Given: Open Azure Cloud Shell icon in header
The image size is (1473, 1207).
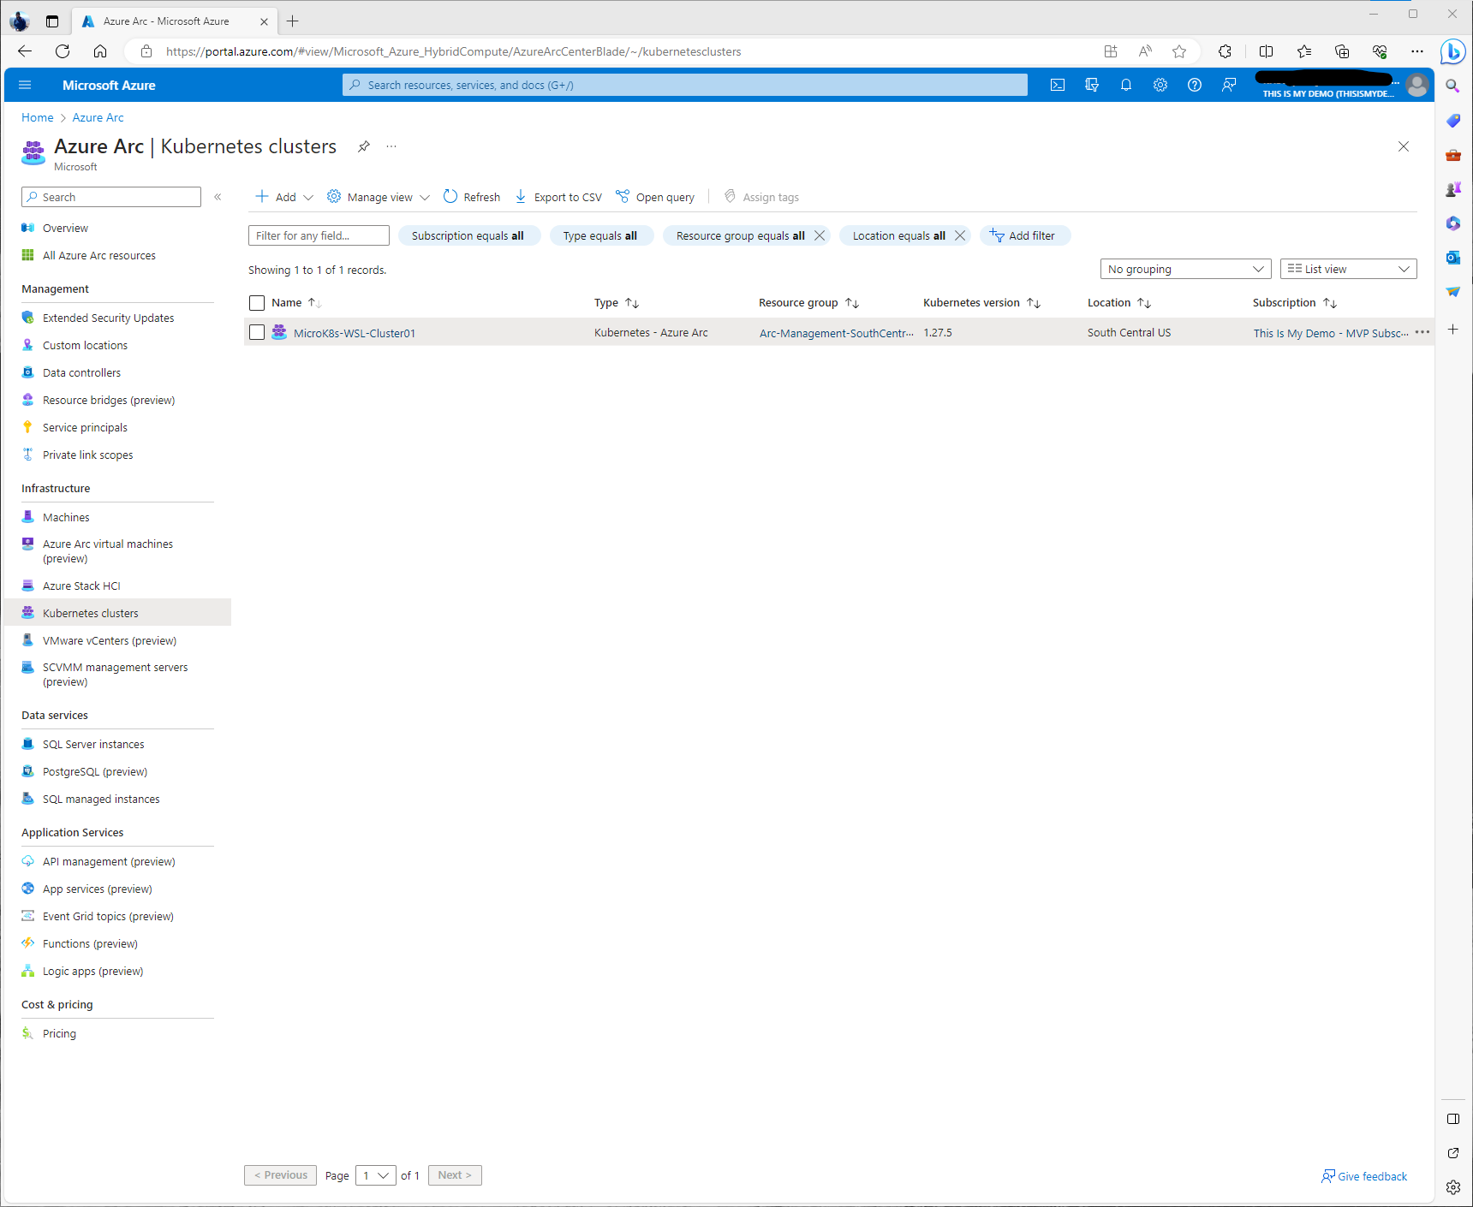Looking at the screenshot, I should point(1058,85).
